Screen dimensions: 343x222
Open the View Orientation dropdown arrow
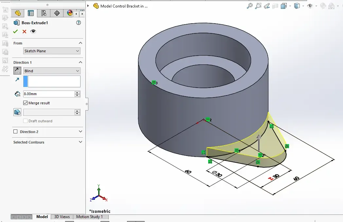coord(290,6)
